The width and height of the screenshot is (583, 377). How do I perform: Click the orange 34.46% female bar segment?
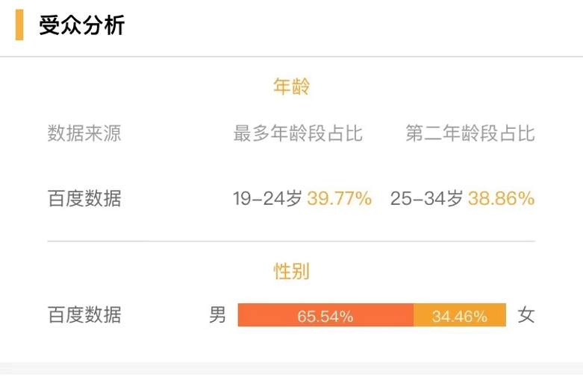[x=460, y=315]
